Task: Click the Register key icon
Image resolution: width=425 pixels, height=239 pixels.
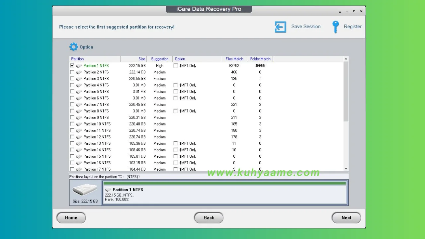Action: tap(336, 27)
